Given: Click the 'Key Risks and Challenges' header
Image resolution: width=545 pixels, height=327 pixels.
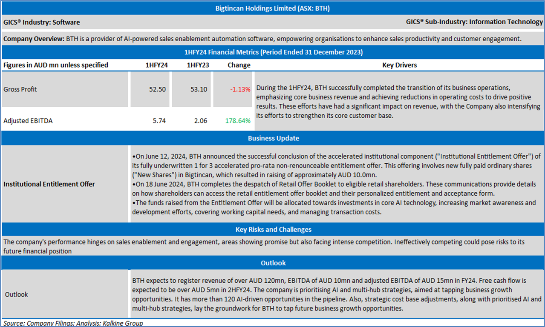Looking at the screenshot, I should (x=274, y=230).
